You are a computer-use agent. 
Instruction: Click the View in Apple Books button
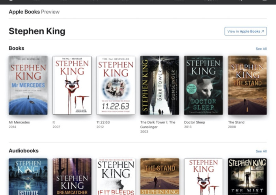(x=245, y=31)
